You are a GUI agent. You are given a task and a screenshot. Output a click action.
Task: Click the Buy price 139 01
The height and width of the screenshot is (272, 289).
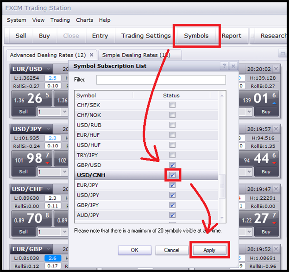pyautogui.click(x=259, y=99)
